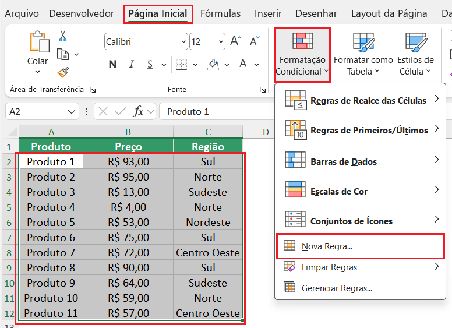The width and height of the screenshot is (452, 328).
Task: Click the increase font size icon
Action: (235, 41)
